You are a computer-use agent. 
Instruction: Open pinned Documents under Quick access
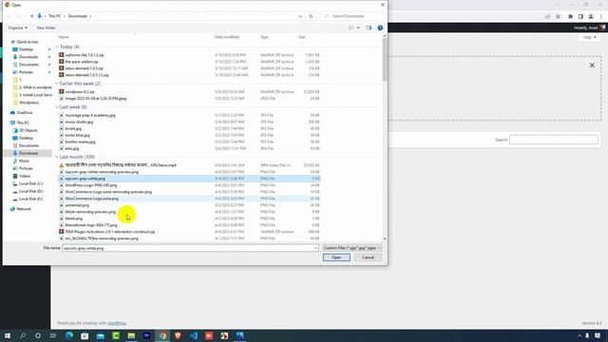click(x=28, y=65)
